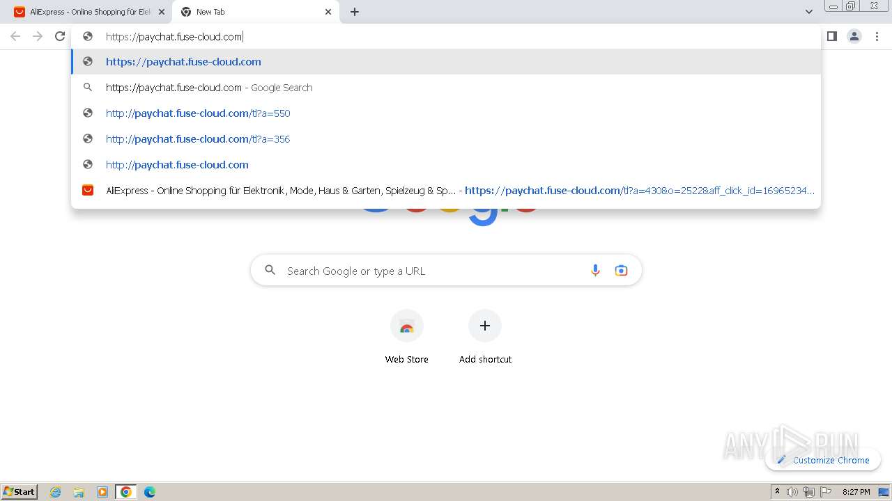Show hidden system tray icons arrow

point(777,492)
